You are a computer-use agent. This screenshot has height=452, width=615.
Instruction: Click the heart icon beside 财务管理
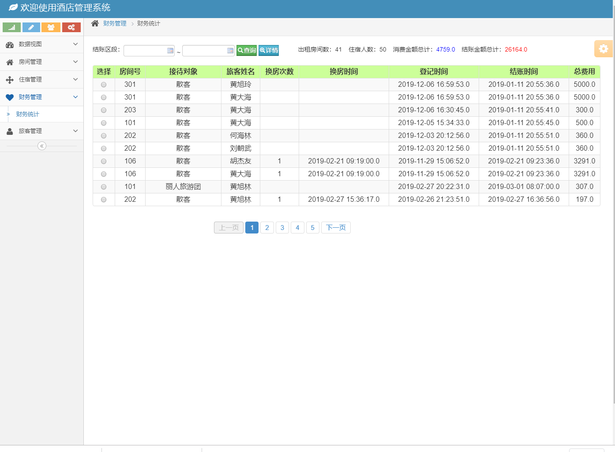click(x=10, y=97)
